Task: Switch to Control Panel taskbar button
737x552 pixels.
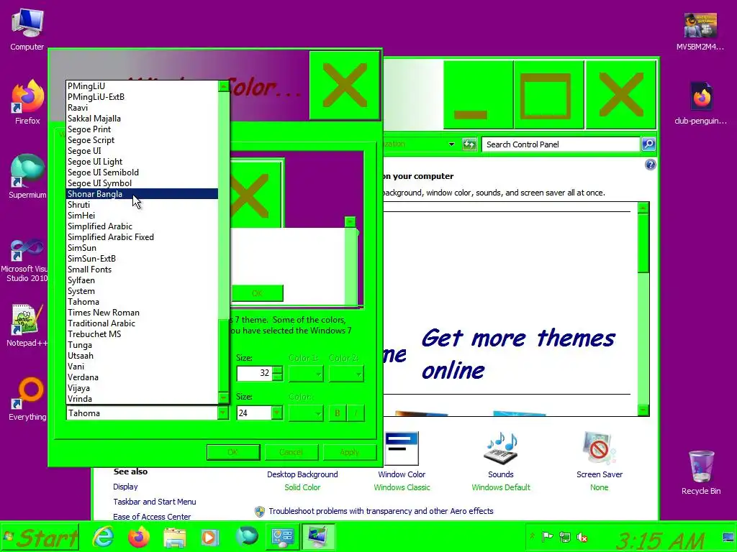Action: point(282,537)
